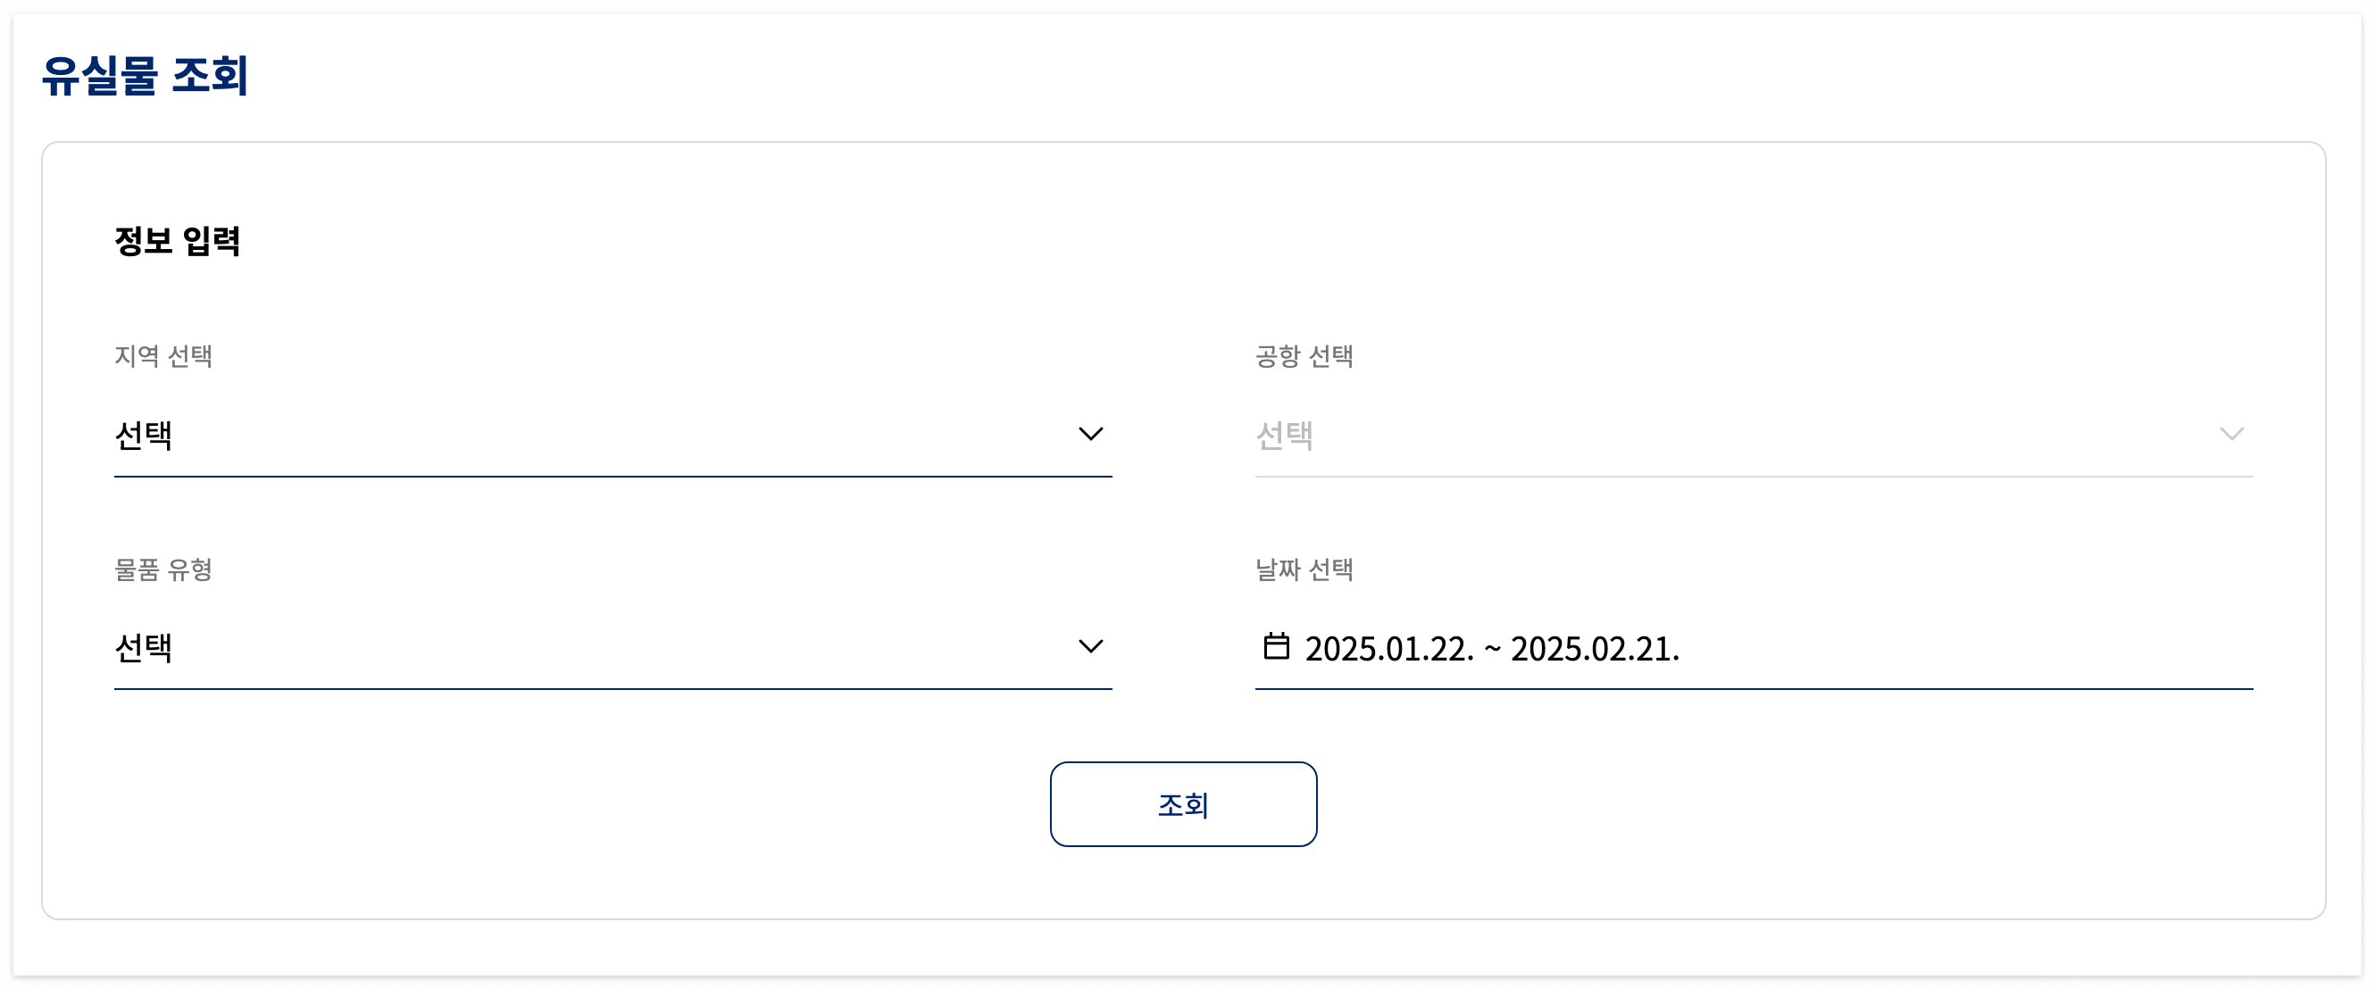Viewport: 2375px width, 989px height.
Task: Click the 선택 placeholder under 지역 선택
Action: (x=145, y=436)
